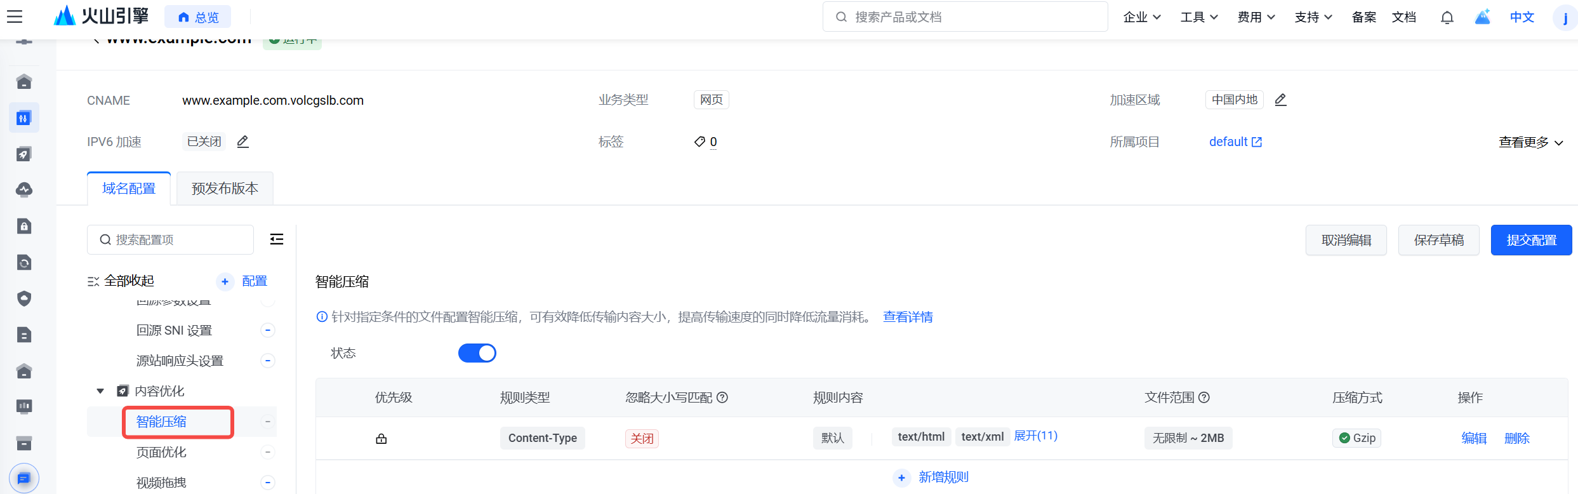
Task: Click the 提交配置 button
Action: [x=1531, y=240]
